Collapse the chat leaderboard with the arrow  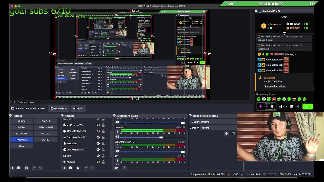coord(284,33)
